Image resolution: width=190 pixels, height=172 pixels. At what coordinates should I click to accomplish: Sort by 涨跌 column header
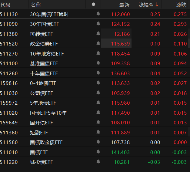pos(181,5)
